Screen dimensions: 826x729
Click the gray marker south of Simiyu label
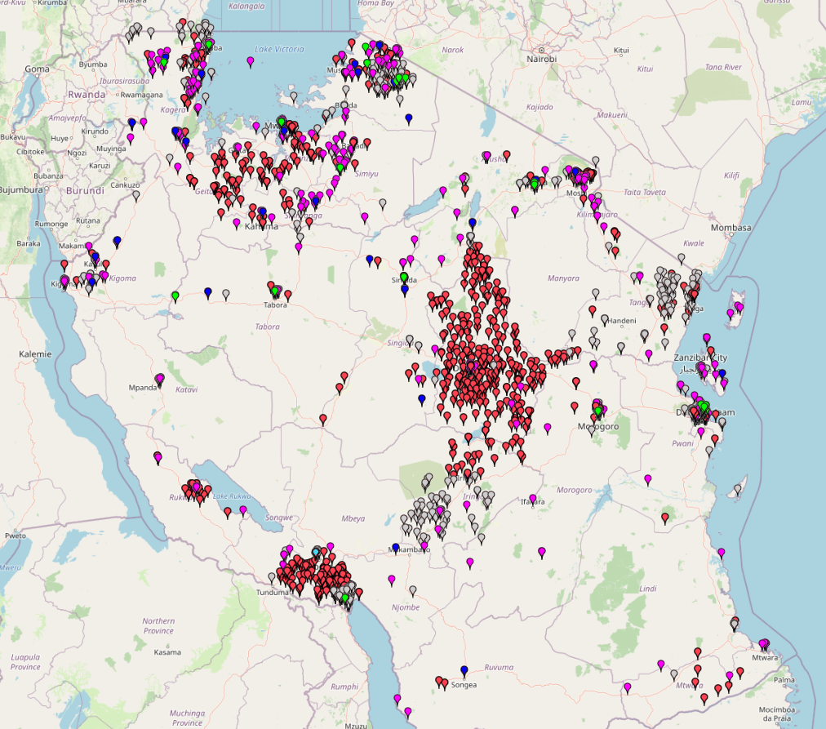click(382, 202)
